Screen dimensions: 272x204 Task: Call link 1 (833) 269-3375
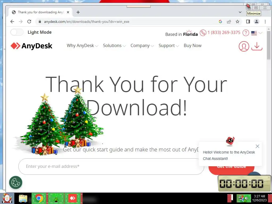coord(224,32)
